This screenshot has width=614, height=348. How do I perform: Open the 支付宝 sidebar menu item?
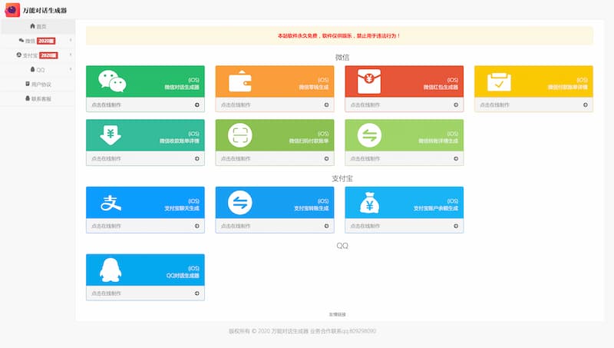pos(38,55)
